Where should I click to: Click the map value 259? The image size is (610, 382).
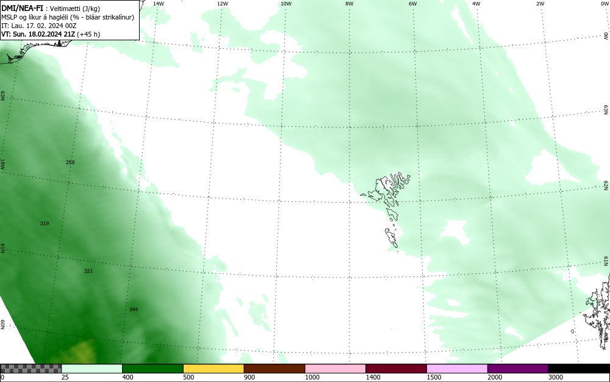(70, 162)
